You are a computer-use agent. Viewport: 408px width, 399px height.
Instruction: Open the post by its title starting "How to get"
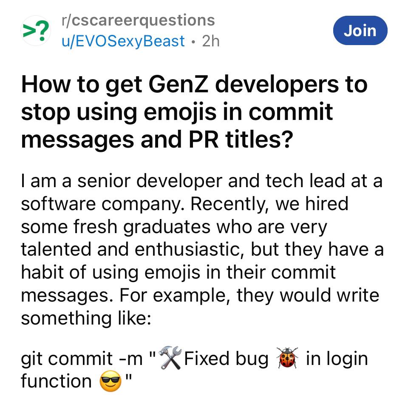click(194, 111)
